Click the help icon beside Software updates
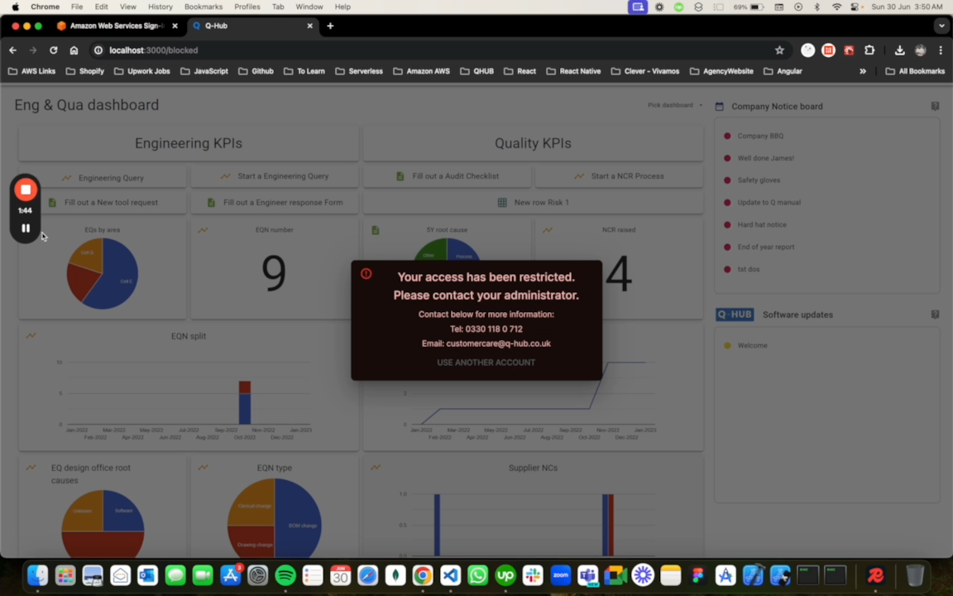This screenshot has width=953, height=596. pyautogui.click(x=935, y=315)
